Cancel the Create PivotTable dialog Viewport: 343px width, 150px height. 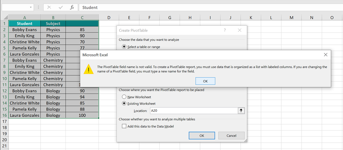tap(231, 136)
